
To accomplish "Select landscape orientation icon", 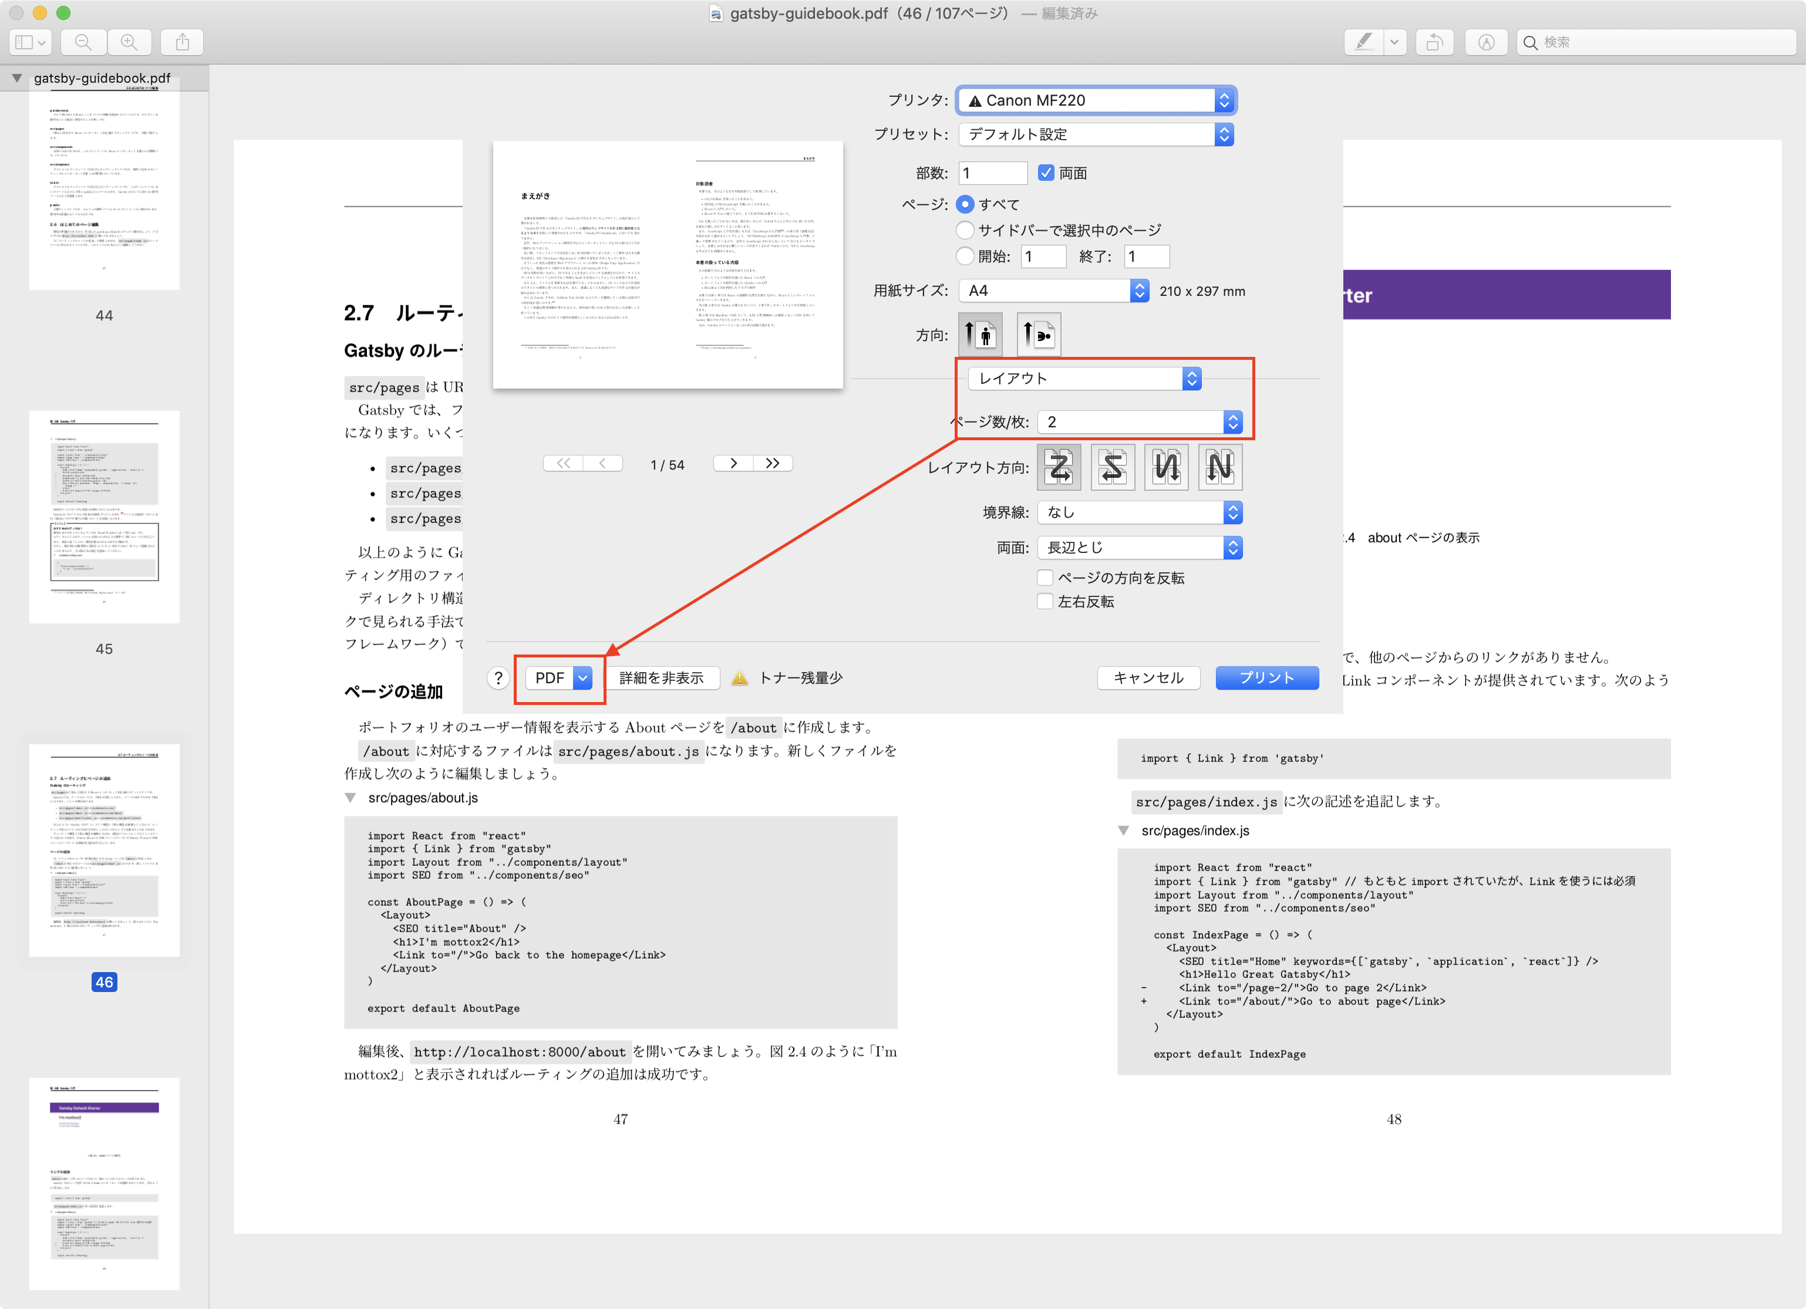I will pyautogui.click(x=1039, y=335).
